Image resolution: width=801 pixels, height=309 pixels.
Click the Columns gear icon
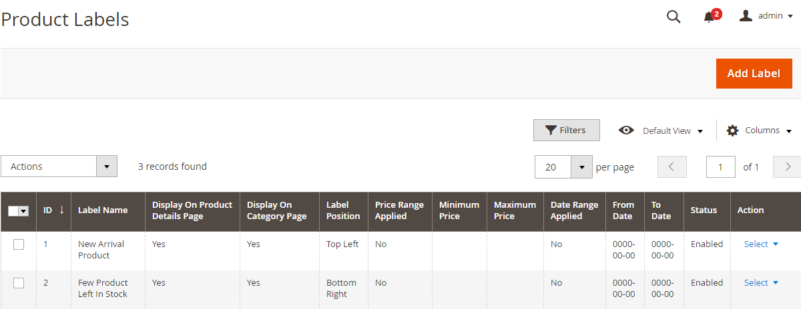(x=732, y=131)
